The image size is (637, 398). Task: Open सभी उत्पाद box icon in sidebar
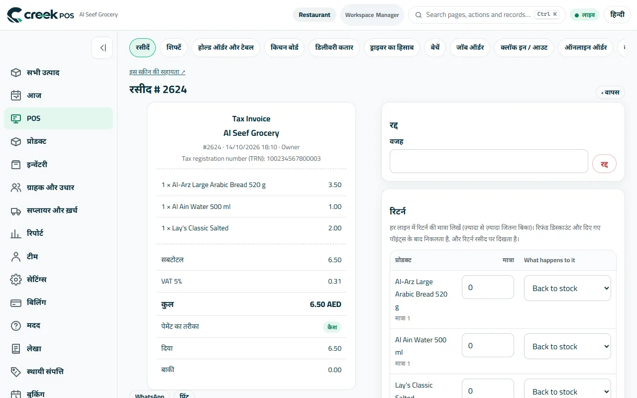[16, 73]
